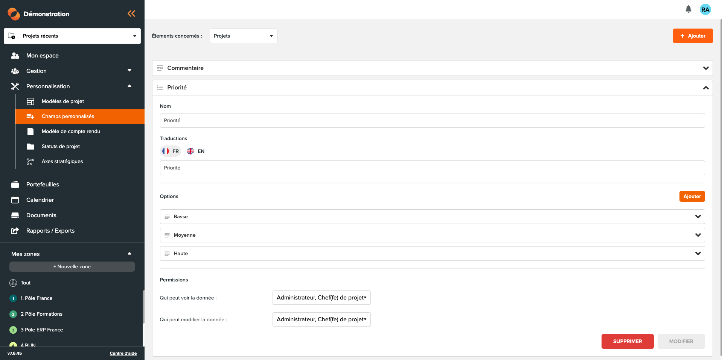The width and height of the screenshot is (722, 360).
Task: Click the handle icon of Basse option
Action: pos(167,217)
